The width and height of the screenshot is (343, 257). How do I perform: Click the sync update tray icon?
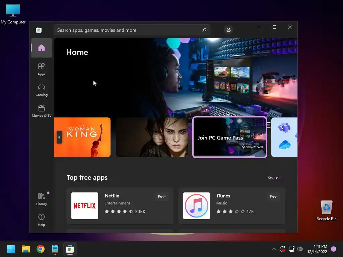coord(282,249)
